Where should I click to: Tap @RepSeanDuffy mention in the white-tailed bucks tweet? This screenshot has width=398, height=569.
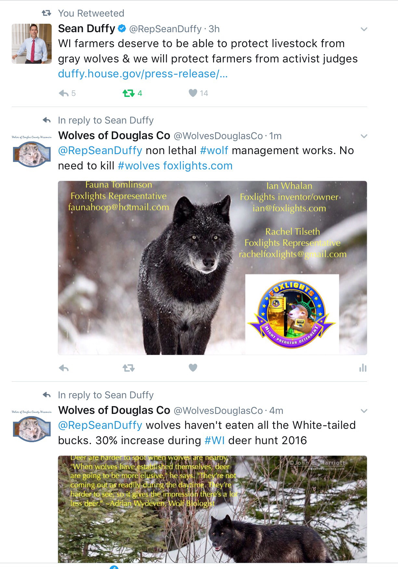pos(100,425)
